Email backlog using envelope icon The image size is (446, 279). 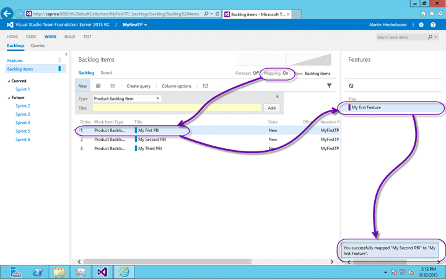click(206, 86)
